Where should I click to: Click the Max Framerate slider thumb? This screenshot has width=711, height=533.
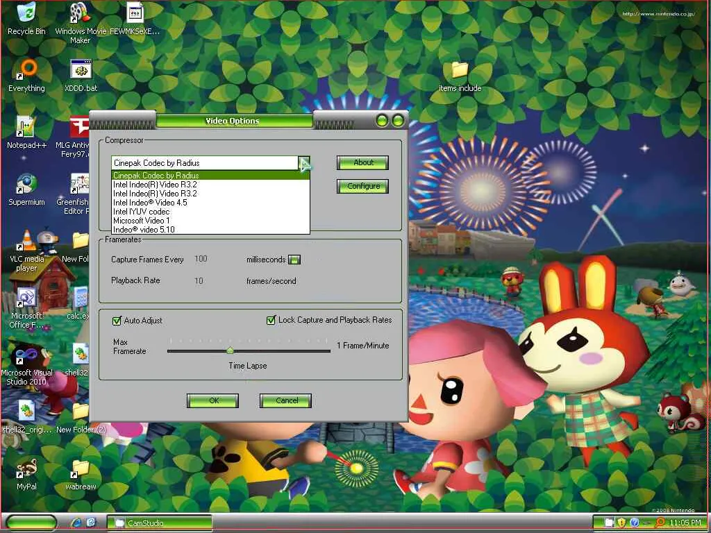pos(230,350)
